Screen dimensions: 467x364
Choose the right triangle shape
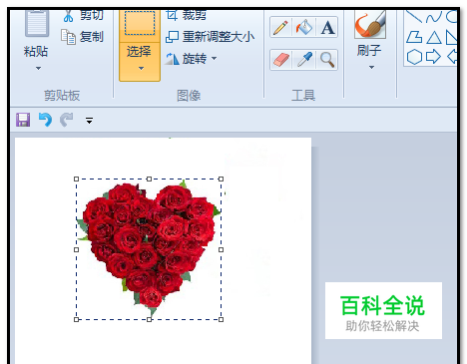[x=451, y=37]
